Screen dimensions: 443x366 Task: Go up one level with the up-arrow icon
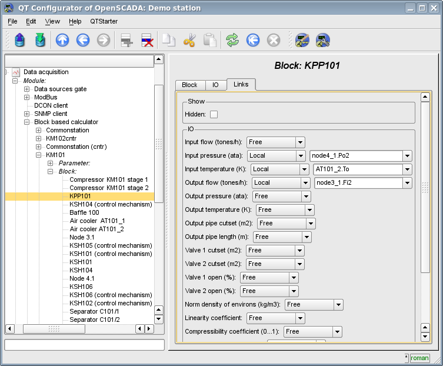point(62,40)
